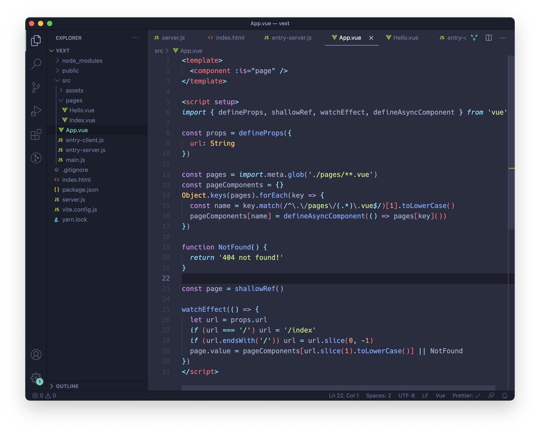Open the Explorer view in activity bar
This screenshot has height=434, width=540.
pyautogui.click(x=36, y=41)
